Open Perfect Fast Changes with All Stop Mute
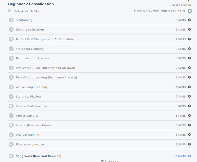Screen dimensions: 197x162 pyautogui.click(x=45, y=39)
